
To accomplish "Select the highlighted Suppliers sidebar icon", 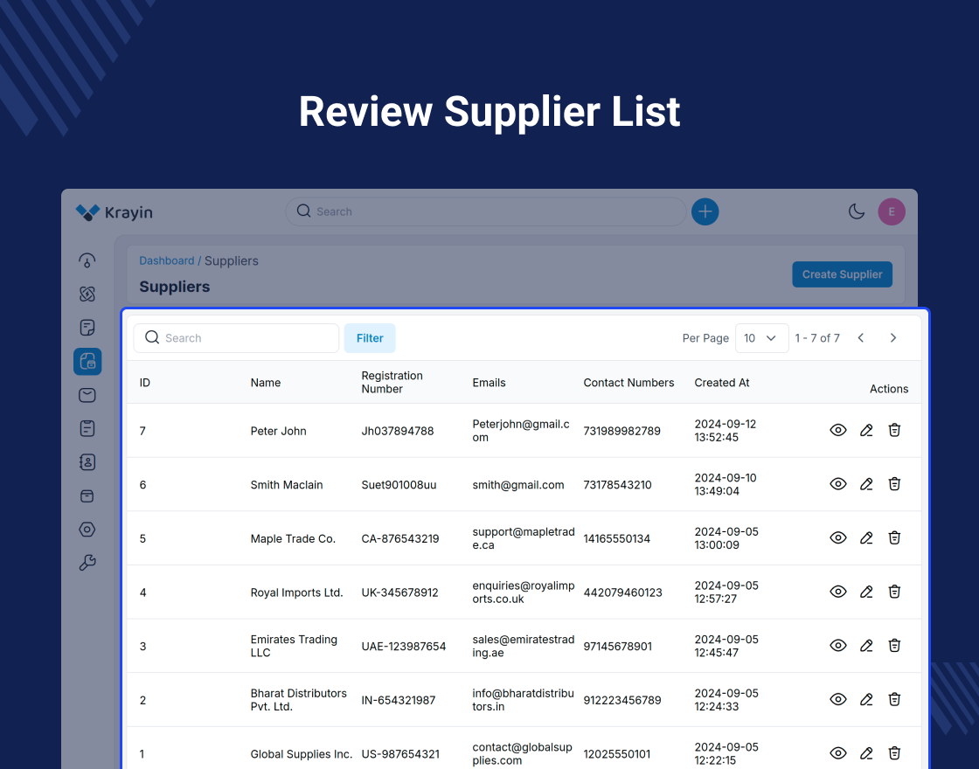I will (87, 362).
